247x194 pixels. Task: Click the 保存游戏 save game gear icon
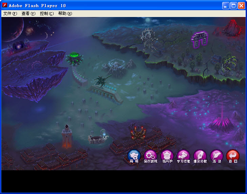[150, 156]
